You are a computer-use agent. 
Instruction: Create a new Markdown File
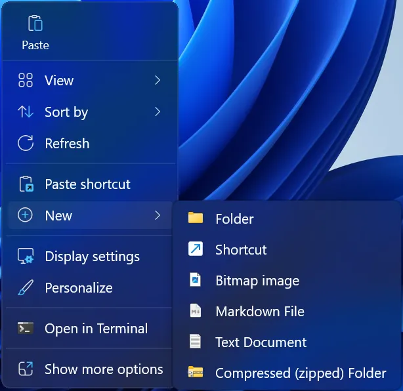pos(259,312)
